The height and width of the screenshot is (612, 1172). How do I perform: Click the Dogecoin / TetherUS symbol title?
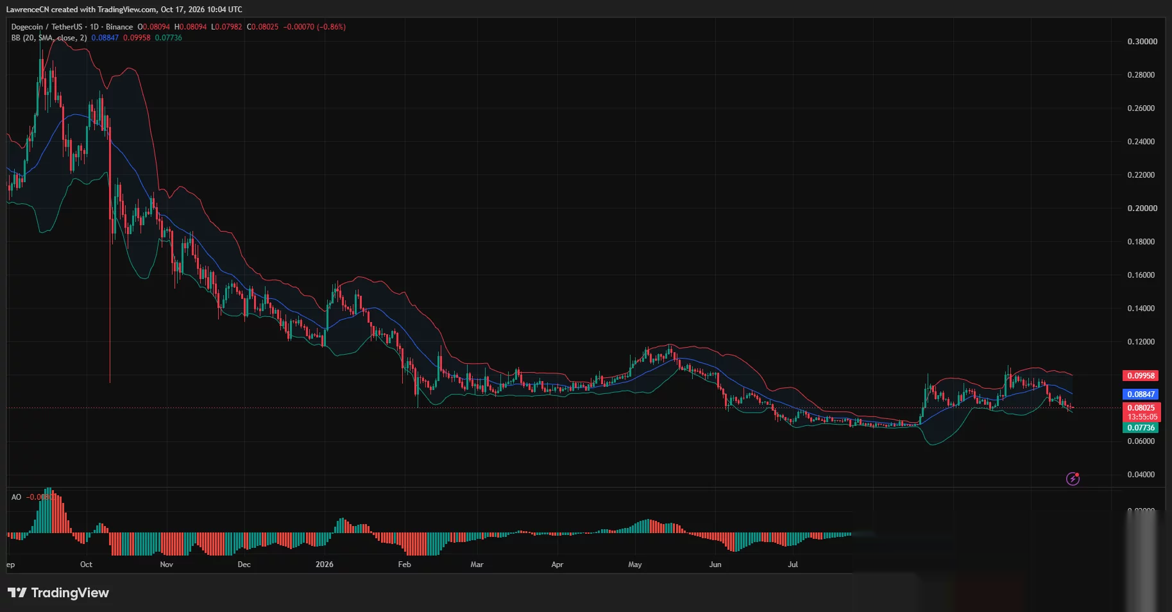click(x=47, y=27)
